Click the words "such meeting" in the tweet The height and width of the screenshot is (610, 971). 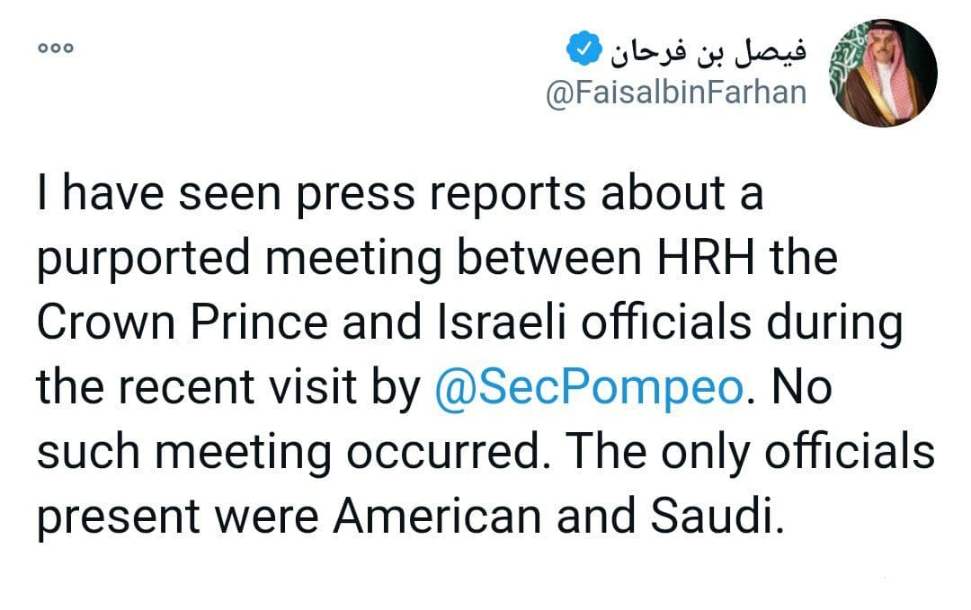pos(184,453)
